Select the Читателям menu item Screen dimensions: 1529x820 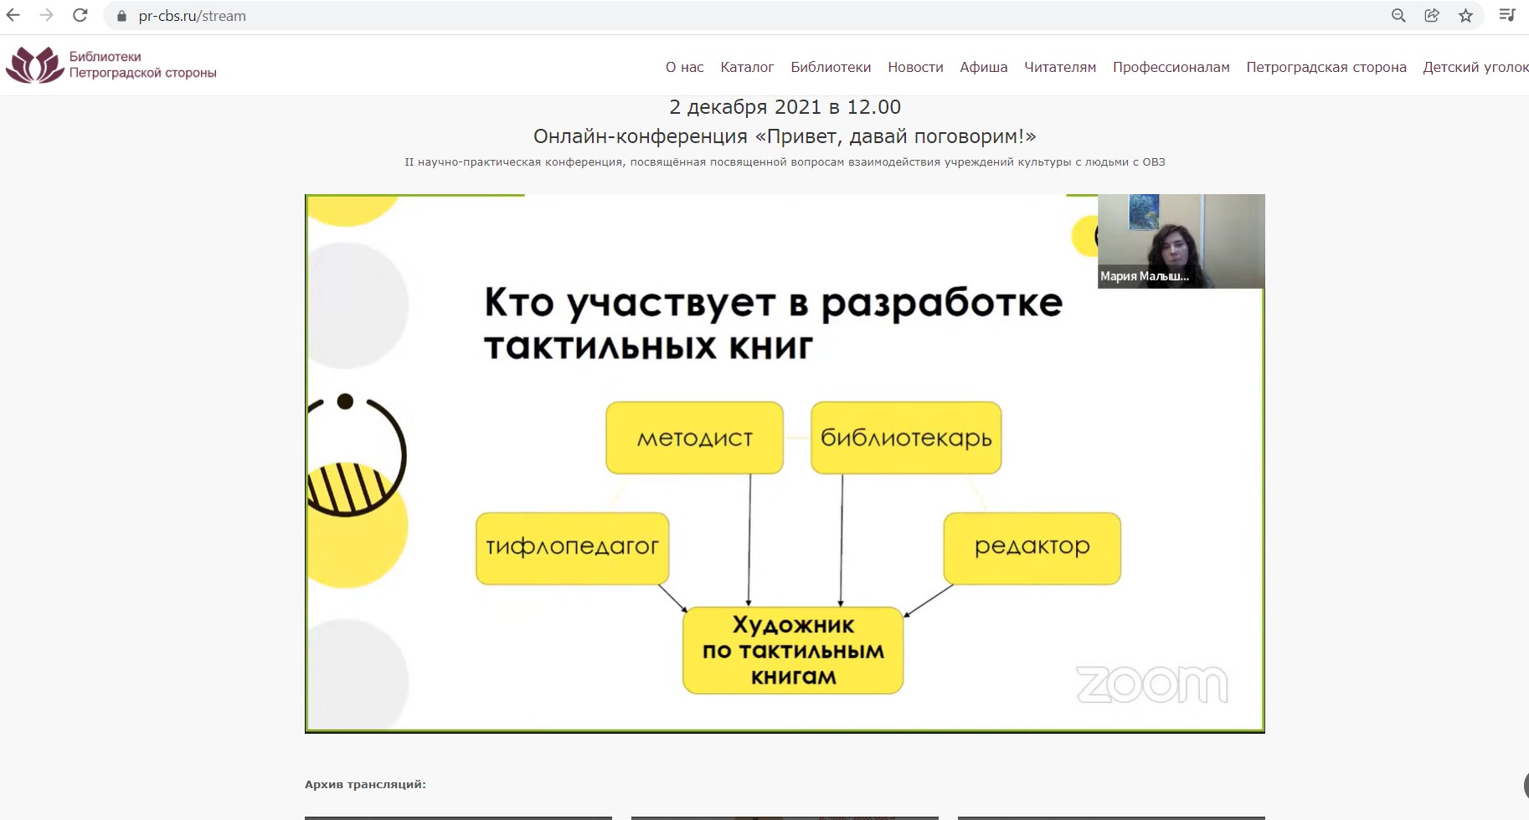tap(1060, 68)
